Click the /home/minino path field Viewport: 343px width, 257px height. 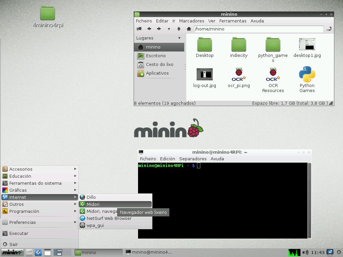(259, 29)
